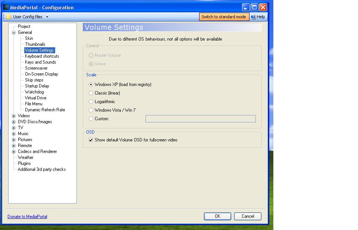Select Dynamic Refresh Rate item
This screenshot has height=230, width=358.
pos(45,110)
